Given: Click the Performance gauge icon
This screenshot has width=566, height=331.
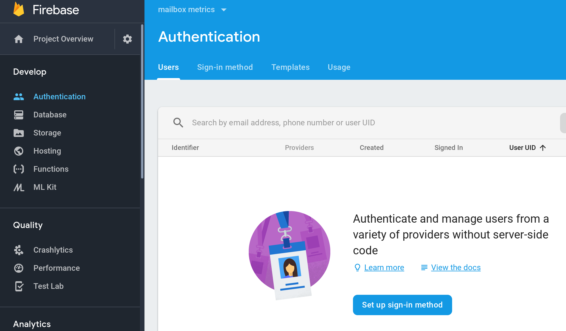Looking at the screenshot, I should coord(19,268).
